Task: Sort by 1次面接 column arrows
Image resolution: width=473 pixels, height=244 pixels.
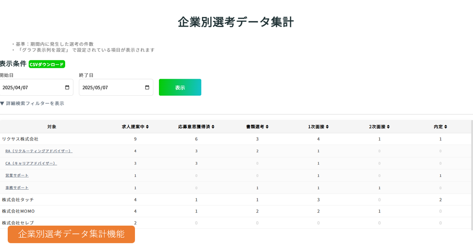Action: click(327, 127)
